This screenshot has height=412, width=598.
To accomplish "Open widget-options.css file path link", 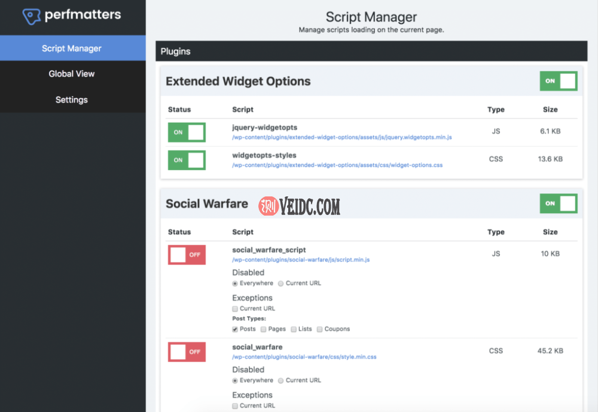I will tap(337, 165).
